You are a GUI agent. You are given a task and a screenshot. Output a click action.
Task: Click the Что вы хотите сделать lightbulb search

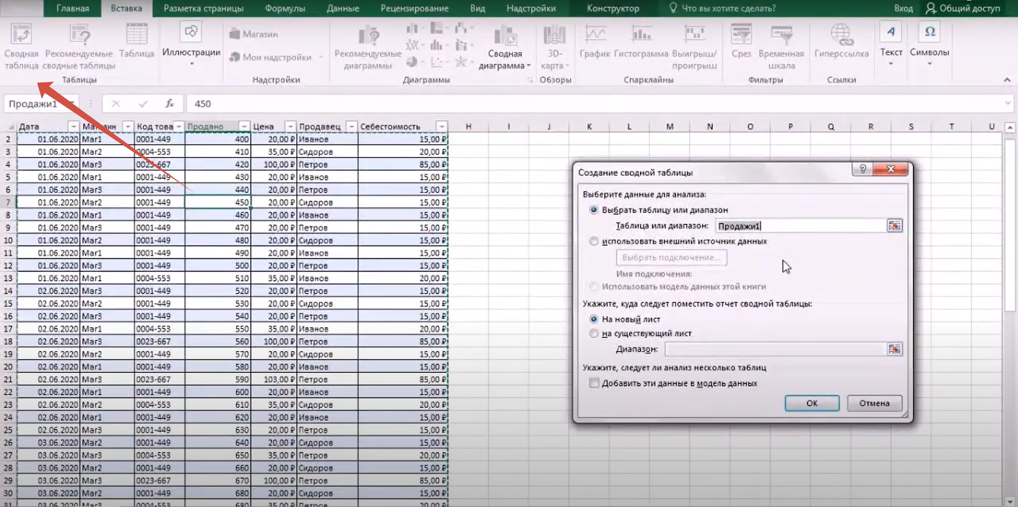coord(722,8)
